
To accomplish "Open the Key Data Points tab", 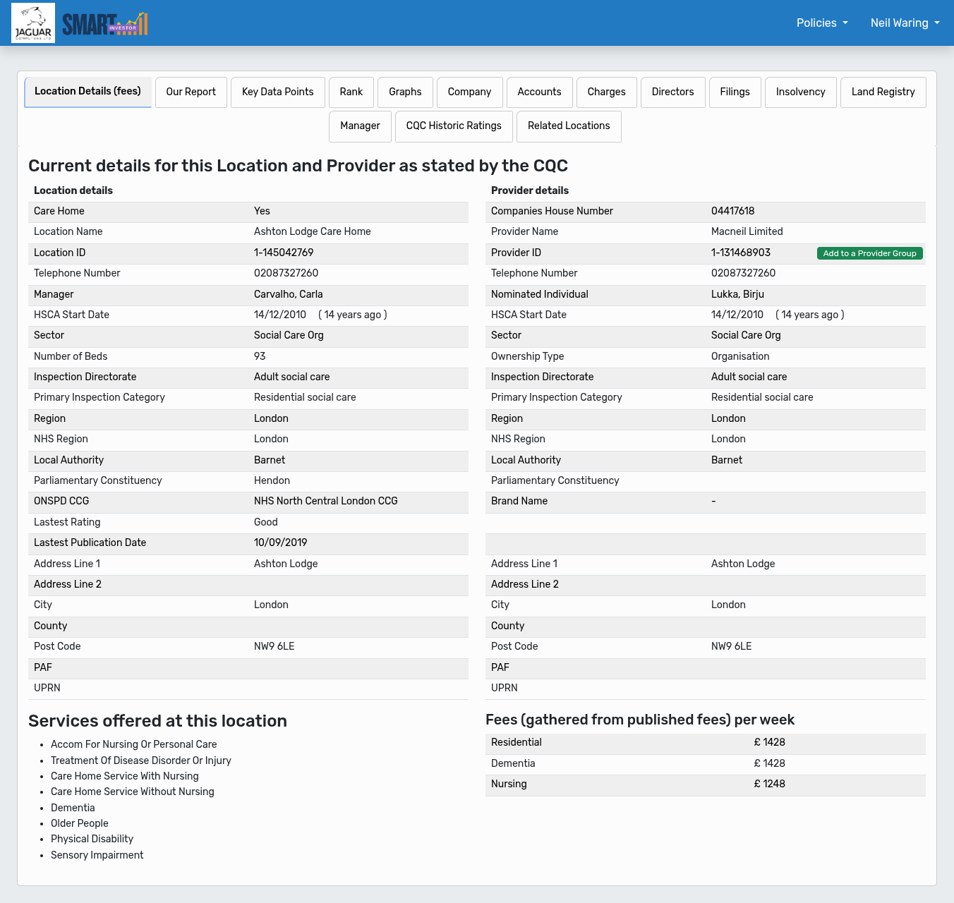I will click(x=277, y=92).
